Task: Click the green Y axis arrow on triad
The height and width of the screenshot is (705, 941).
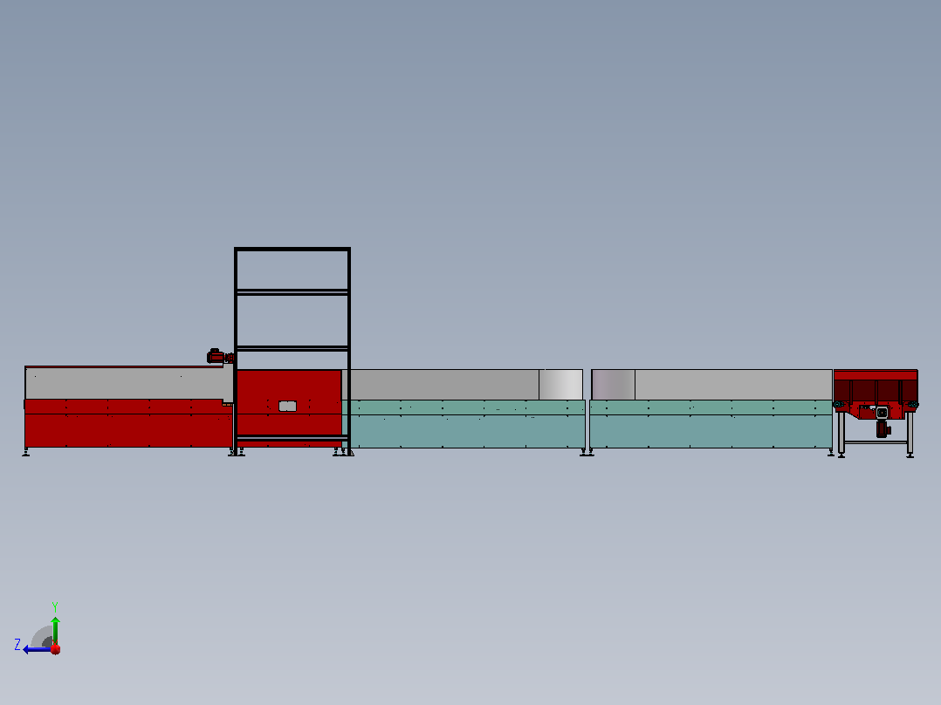Action: (55, 630)
